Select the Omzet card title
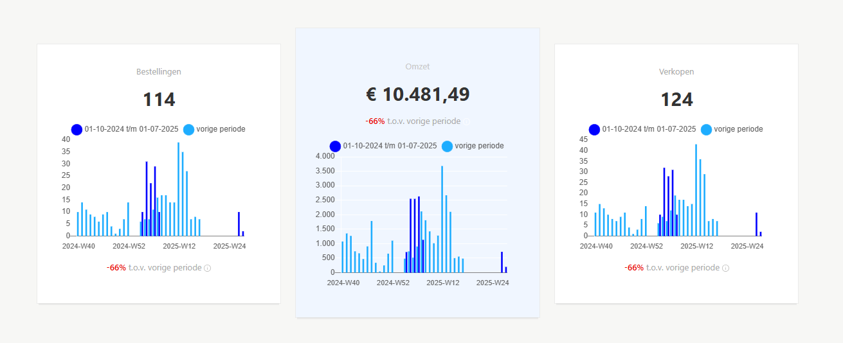843x343 pixels. (417, 67)
